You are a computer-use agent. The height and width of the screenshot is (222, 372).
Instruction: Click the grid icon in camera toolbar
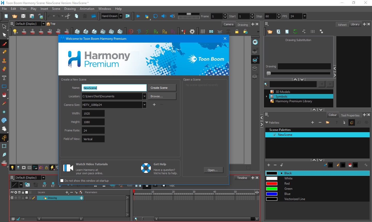(x=203, y=31)
